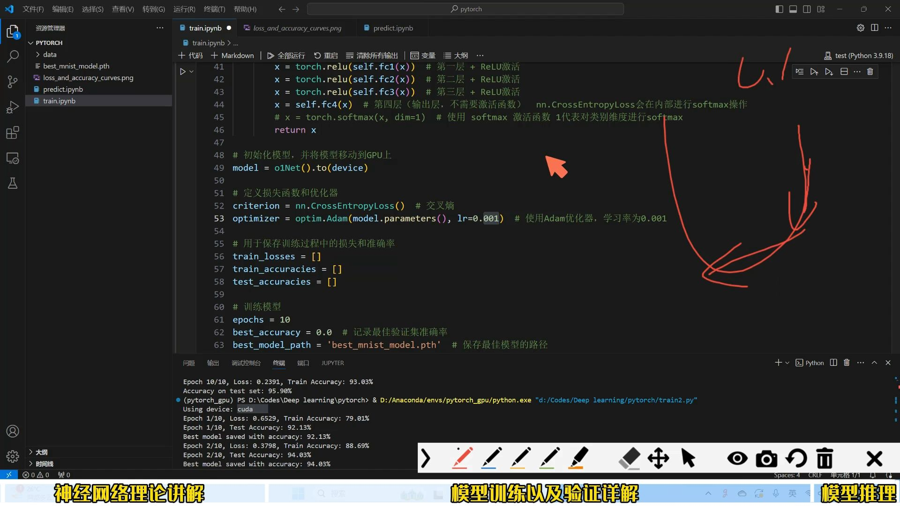Expand the data folder
The image size is (900, 506).
(x=50, y=54)
